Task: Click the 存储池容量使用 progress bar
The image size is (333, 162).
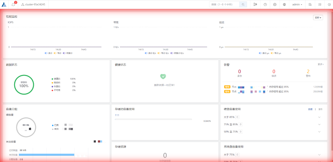Action: click(153, 119)
